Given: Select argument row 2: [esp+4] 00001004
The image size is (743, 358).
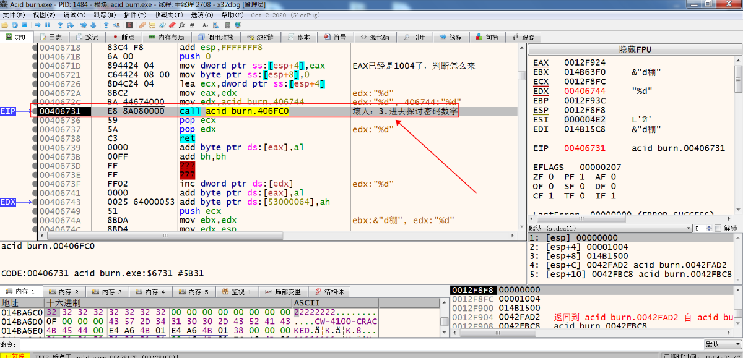Looking at the screenshot, I should 632,247.
